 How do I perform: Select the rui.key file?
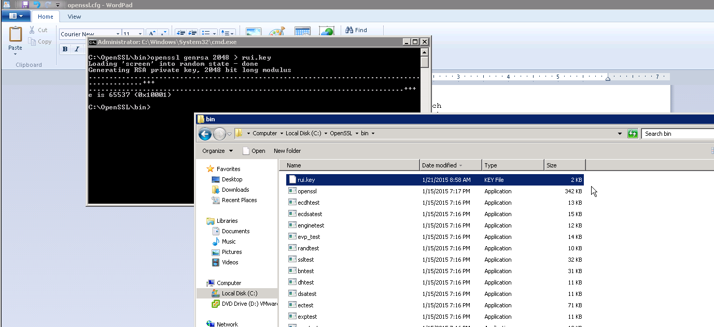435,180
